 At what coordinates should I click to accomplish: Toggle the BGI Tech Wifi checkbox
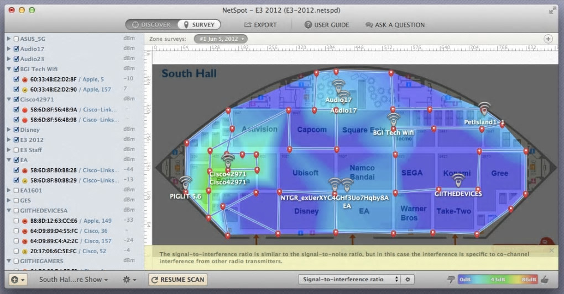(x=16, y=69)
